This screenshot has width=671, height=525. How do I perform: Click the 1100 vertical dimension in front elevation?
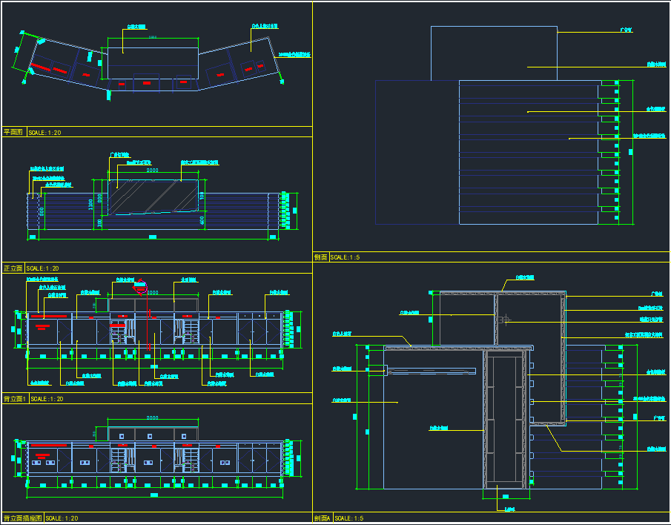[91, 202]
